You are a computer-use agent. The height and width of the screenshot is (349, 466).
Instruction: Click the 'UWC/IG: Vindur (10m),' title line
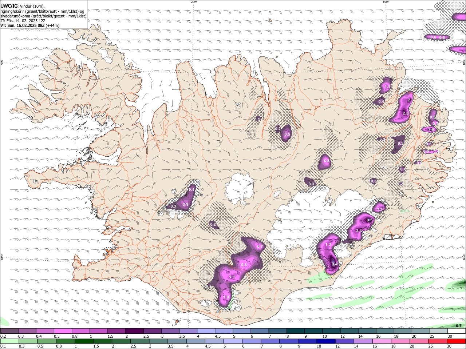23,6
